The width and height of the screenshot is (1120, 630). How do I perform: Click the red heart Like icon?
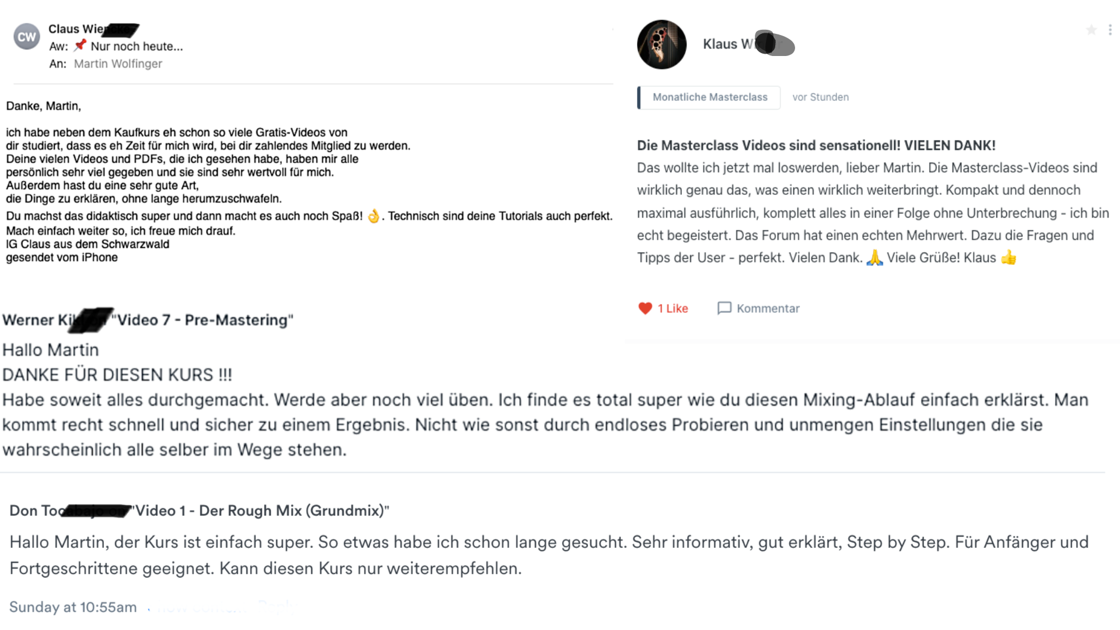[x=645, y=309]
